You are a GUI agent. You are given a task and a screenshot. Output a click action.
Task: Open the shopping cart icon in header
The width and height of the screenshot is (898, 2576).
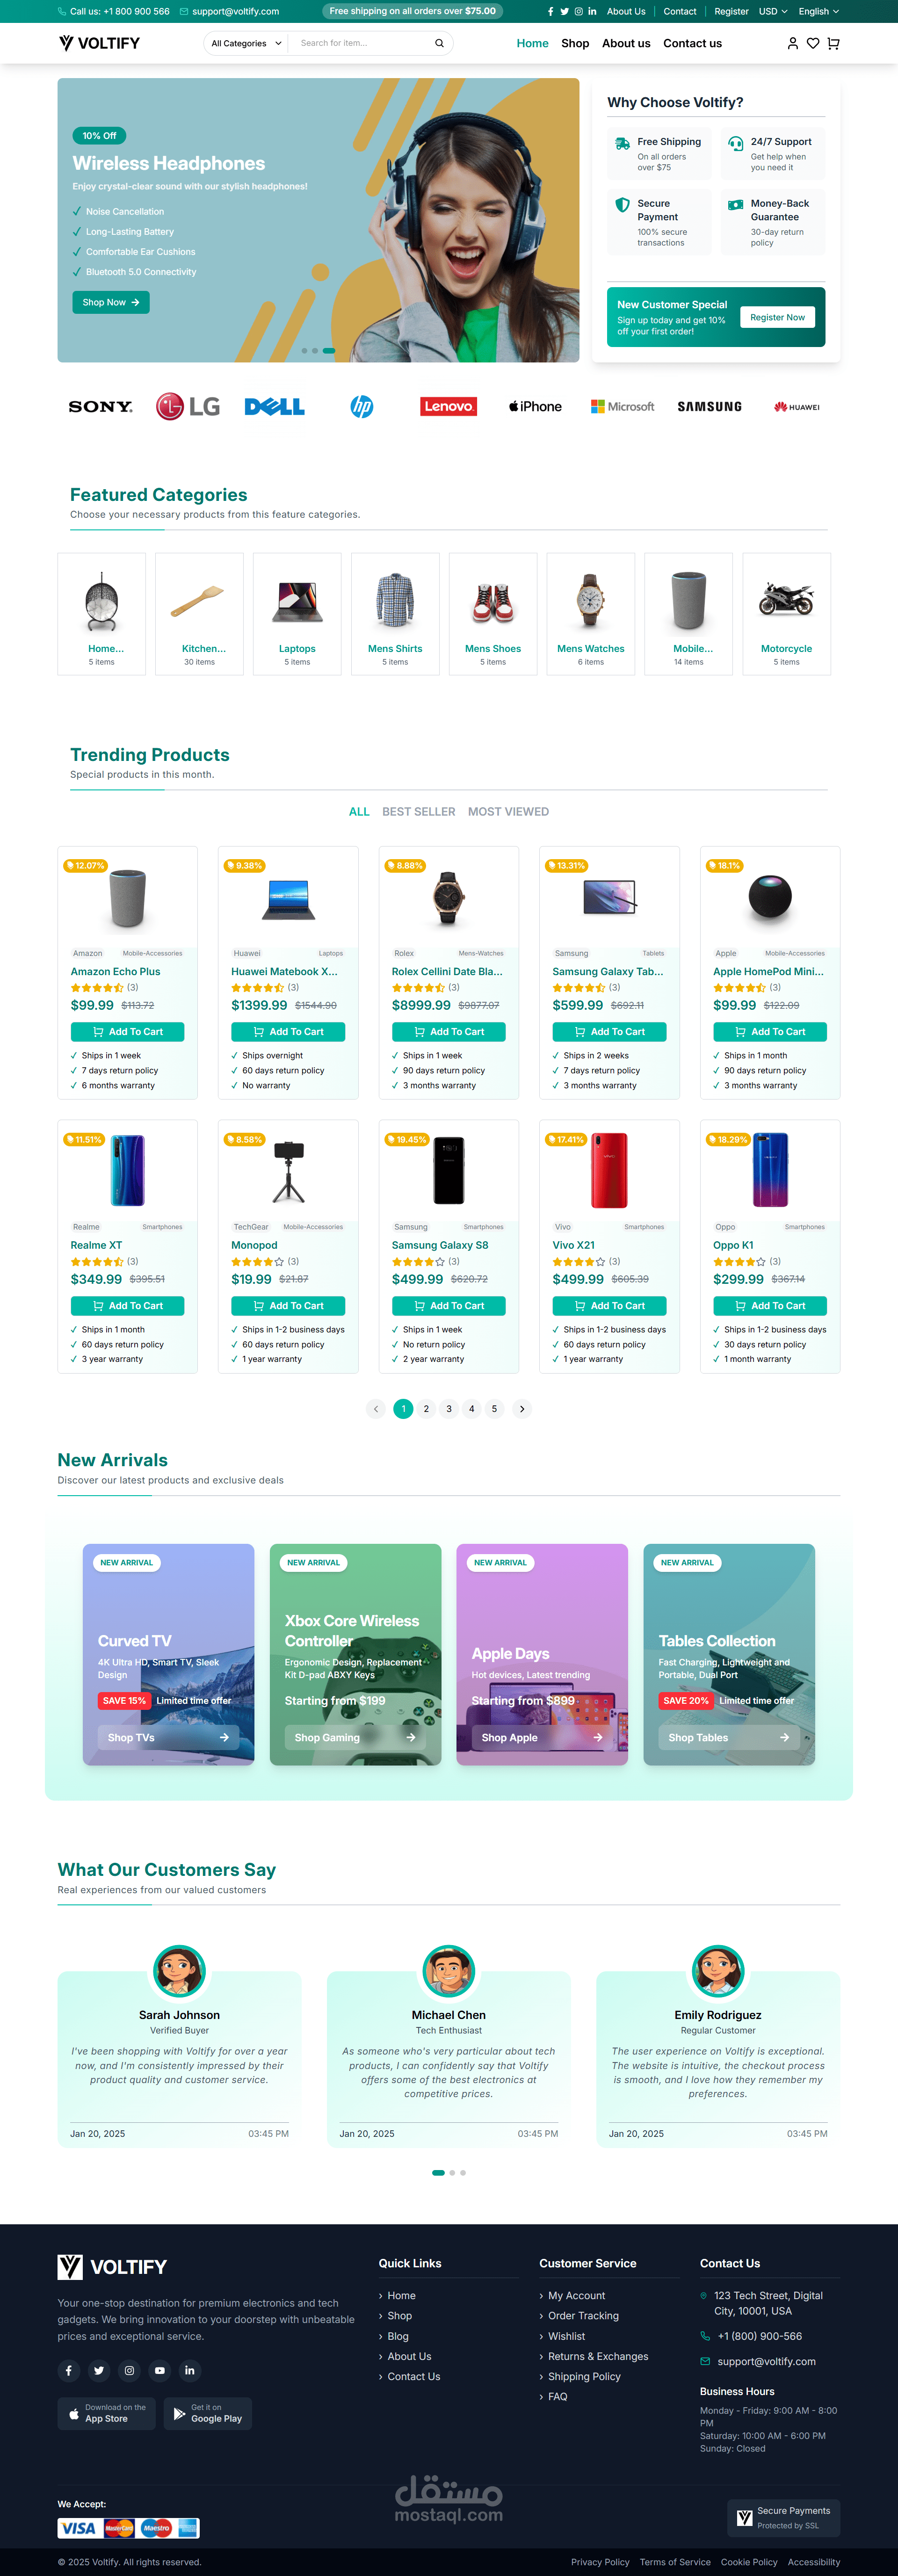pyautogui.click(x=833, y=43)
